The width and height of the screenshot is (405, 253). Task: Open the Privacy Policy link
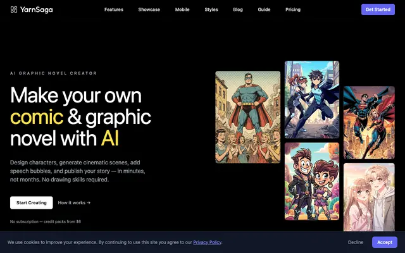207,242
